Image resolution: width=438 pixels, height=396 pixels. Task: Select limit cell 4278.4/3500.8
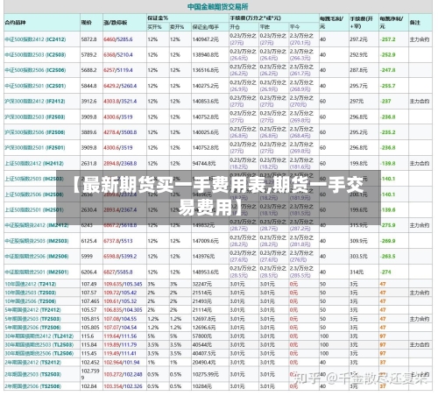click(120, 132)
